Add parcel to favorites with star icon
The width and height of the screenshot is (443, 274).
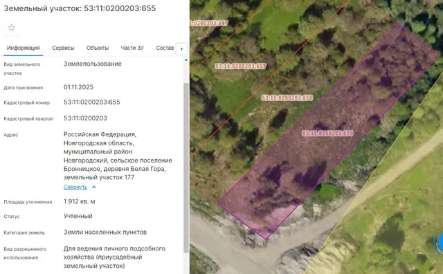click(x=11, y=28)
